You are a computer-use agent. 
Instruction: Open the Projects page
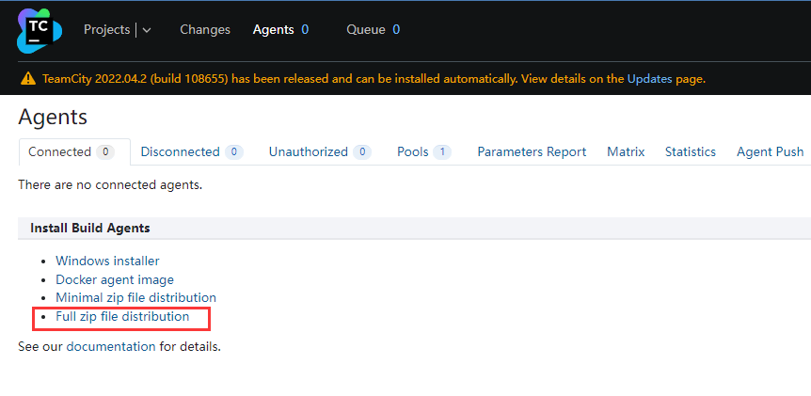click(x=106, y=30)
